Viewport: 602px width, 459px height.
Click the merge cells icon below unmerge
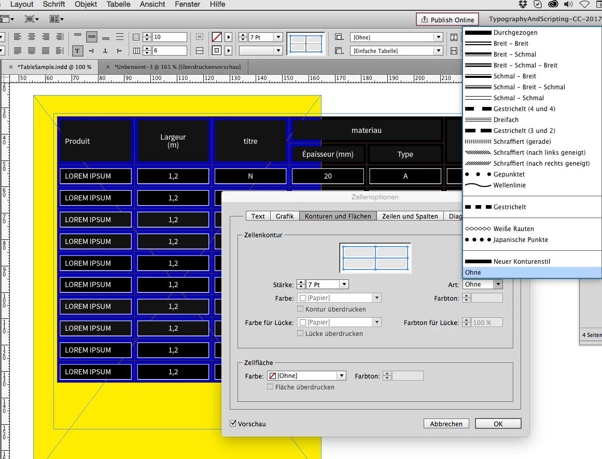click(200, 51)
